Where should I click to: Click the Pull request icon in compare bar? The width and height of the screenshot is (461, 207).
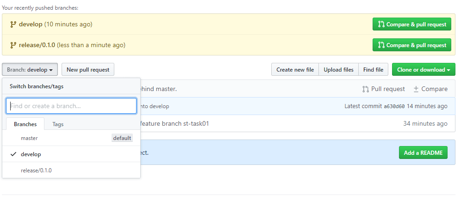pos(366,89)
